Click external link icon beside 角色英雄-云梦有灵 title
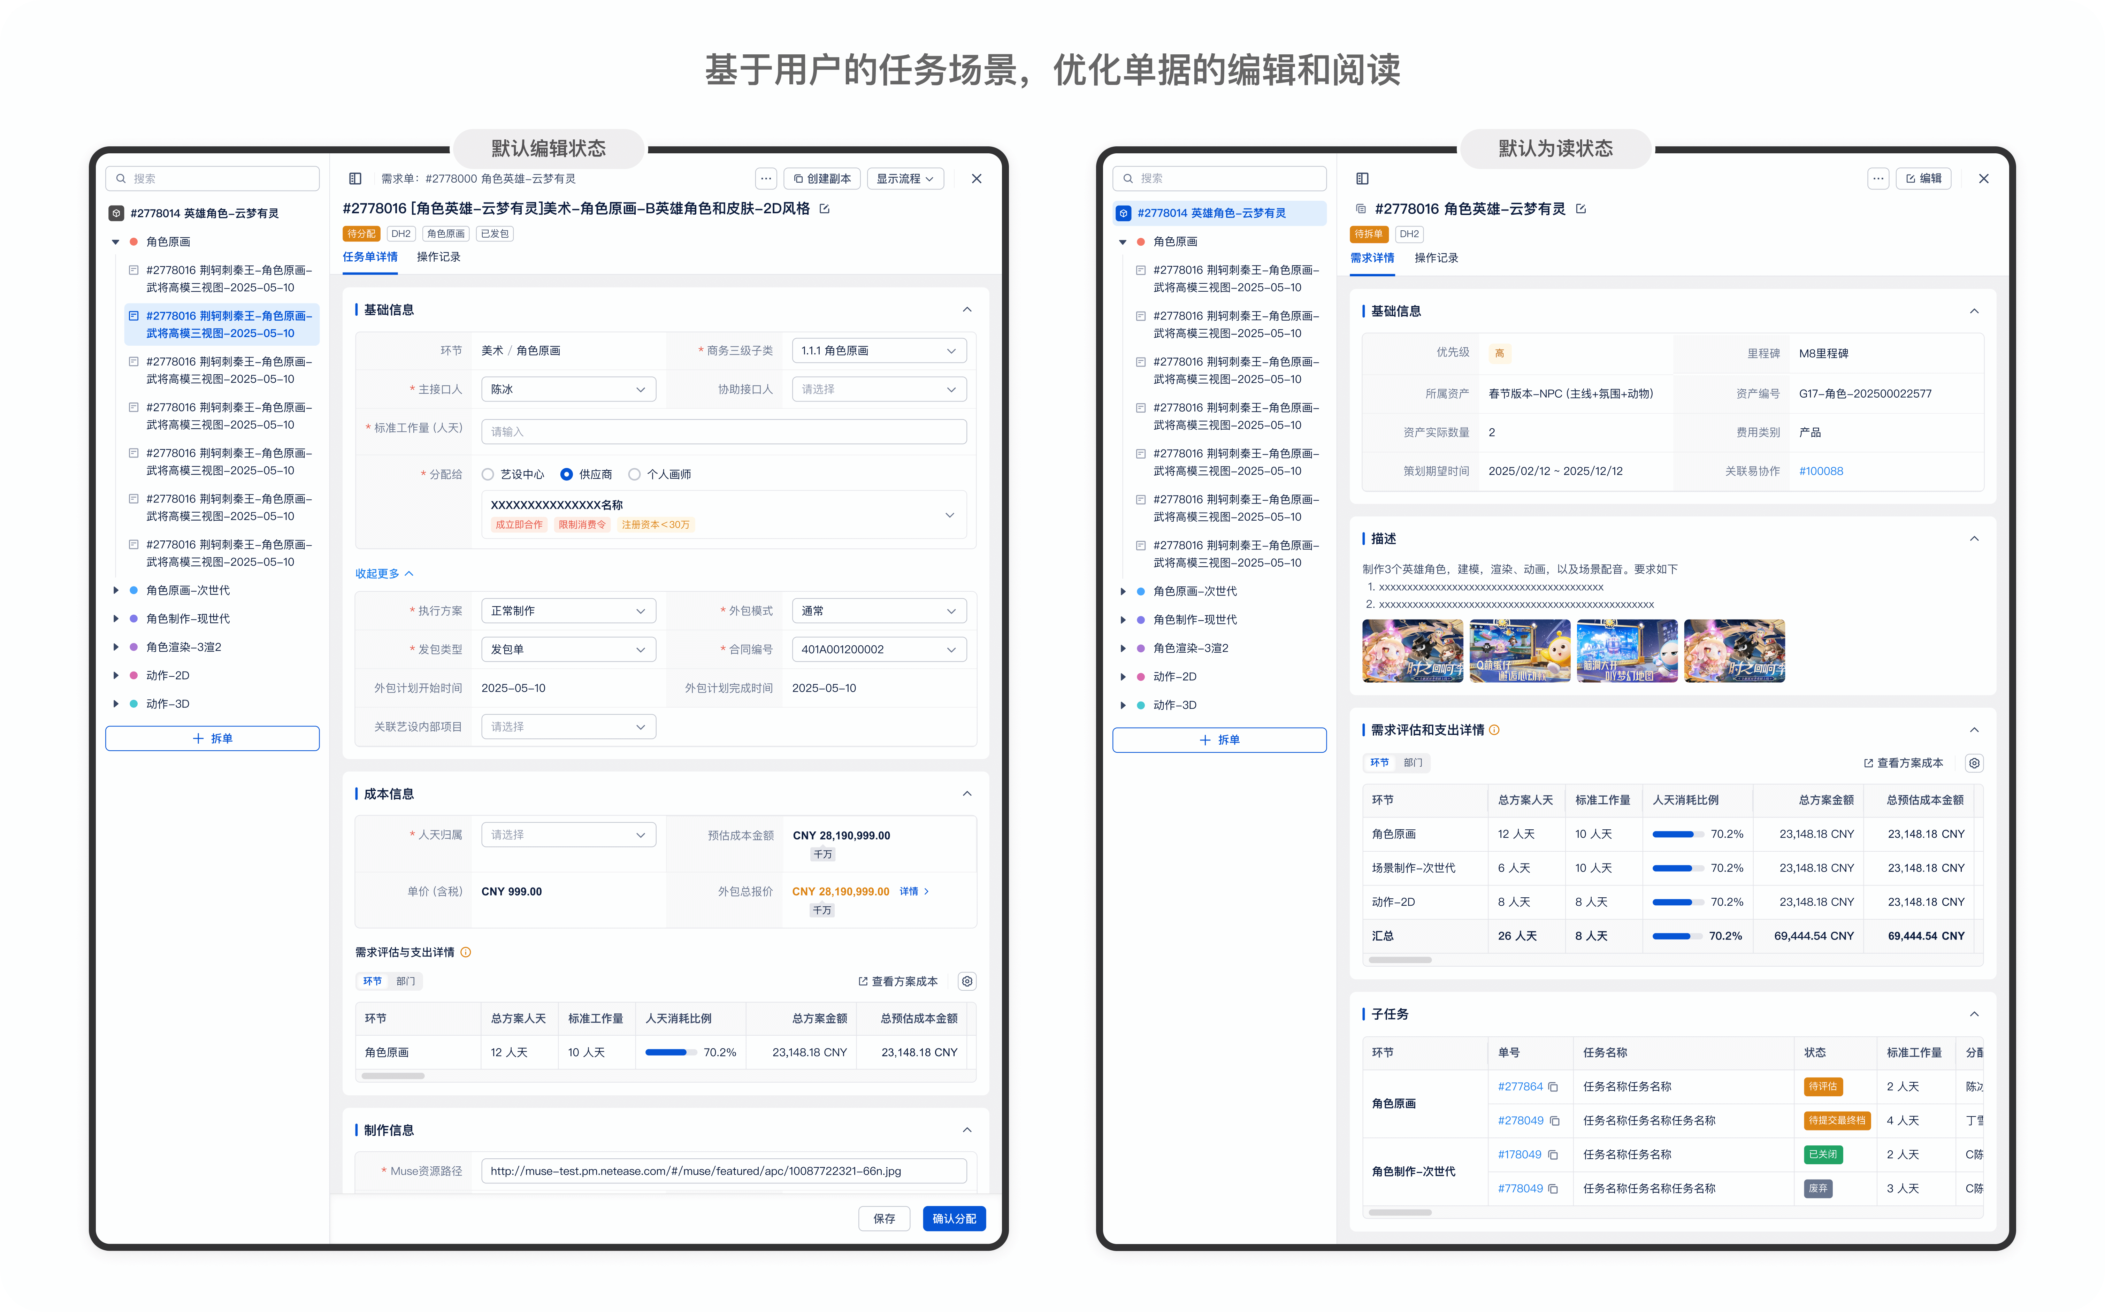Screen dimensions: 2105x1312 click(1581, 209)
